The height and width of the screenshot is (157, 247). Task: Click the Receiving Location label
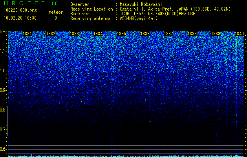(x=91, y=9)
